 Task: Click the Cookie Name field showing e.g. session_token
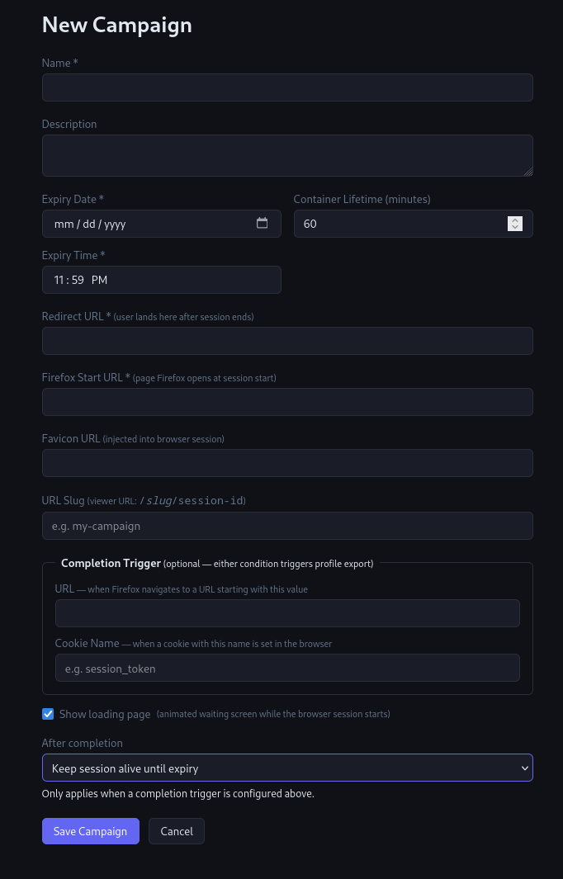coord(287,668)
